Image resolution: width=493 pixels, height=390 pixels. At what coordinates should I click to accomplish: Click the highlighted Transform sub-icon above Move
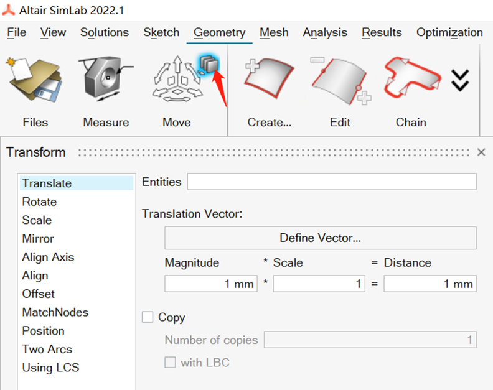tap(209, 64)
